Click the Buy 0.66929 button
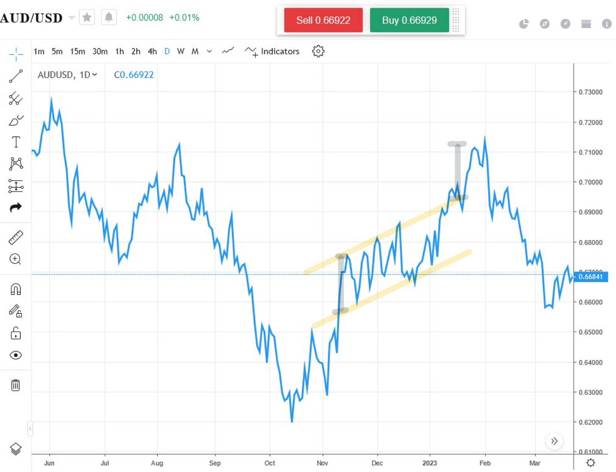Viewport: 616px width, 472px height. coord(409,20)
